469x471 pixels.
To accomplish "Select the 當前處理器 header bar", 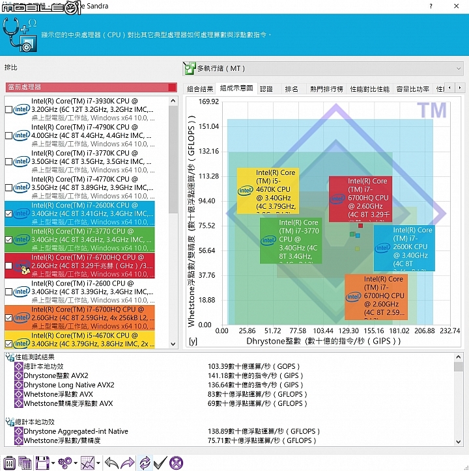I will 91,87.
